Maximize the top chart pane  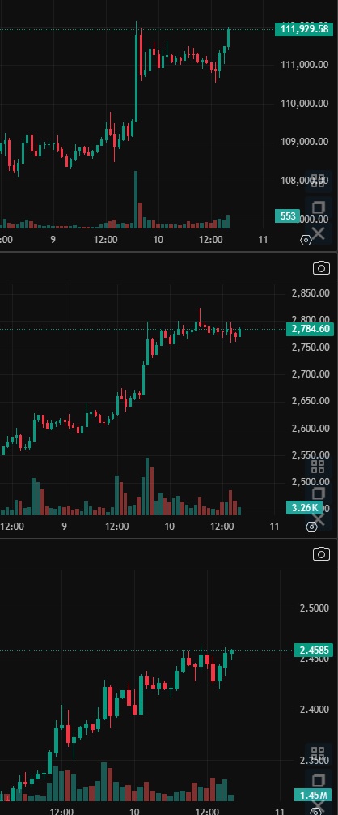coord(317,207)
